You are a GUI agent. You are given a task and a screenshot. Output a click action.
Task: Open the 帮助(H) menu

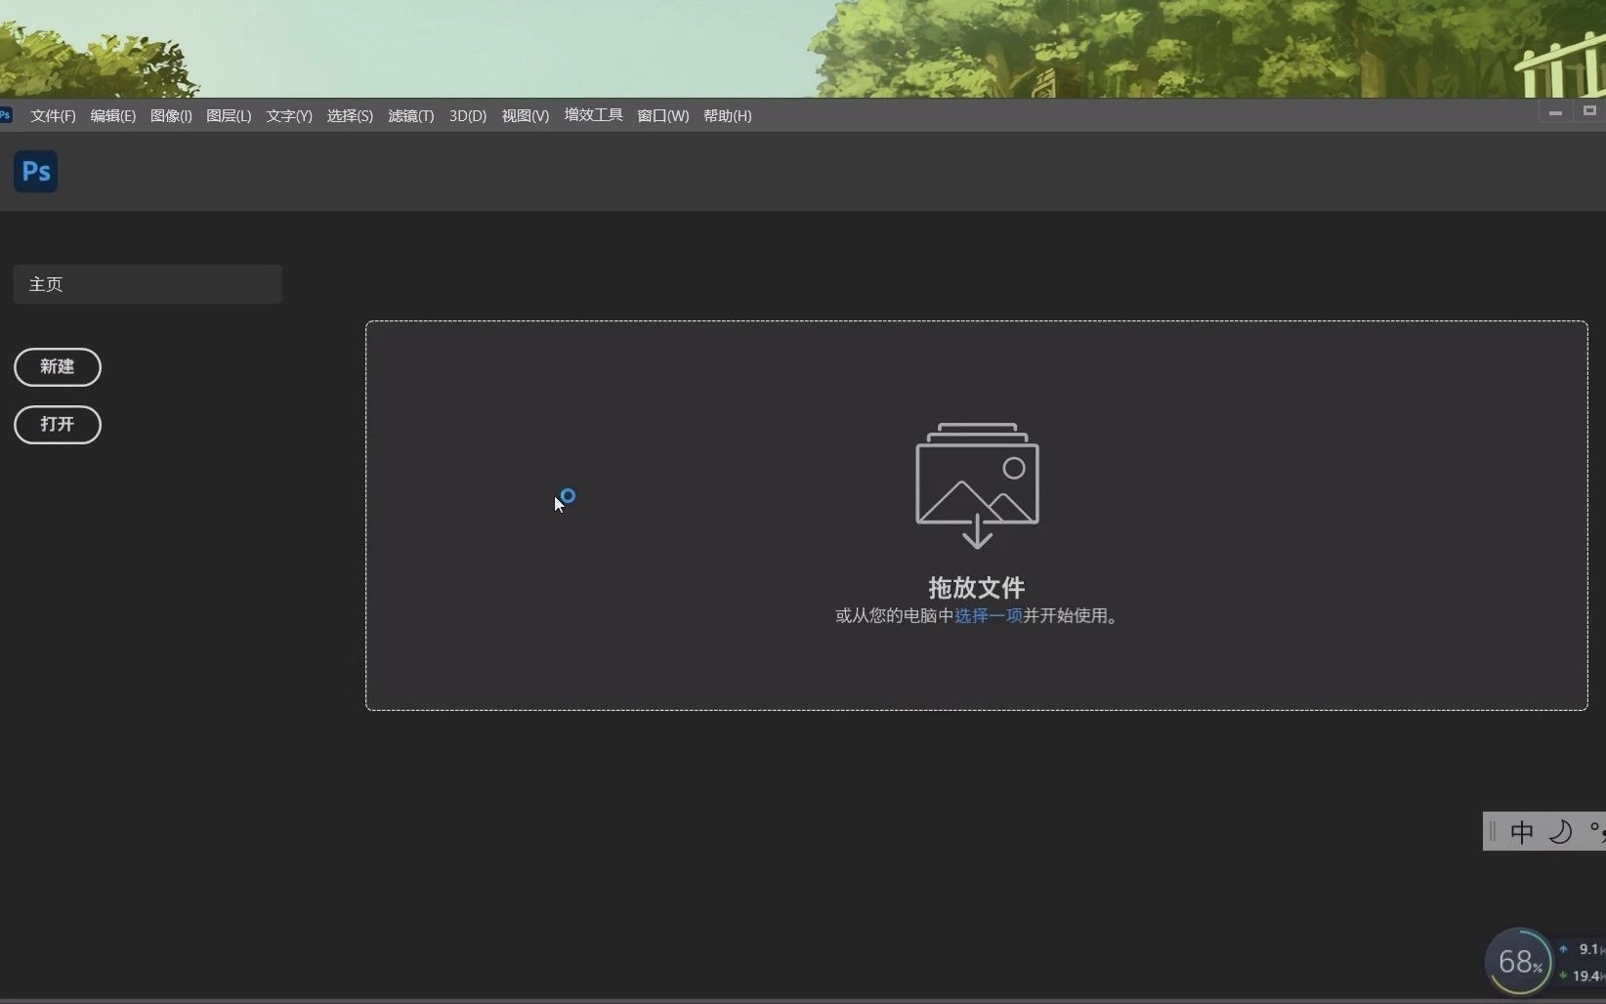click(x=727, y=115)
